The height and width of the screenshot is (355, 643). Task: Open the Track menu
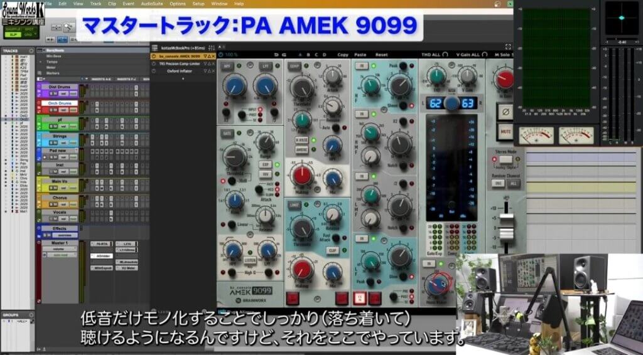[x=95, y=4]
